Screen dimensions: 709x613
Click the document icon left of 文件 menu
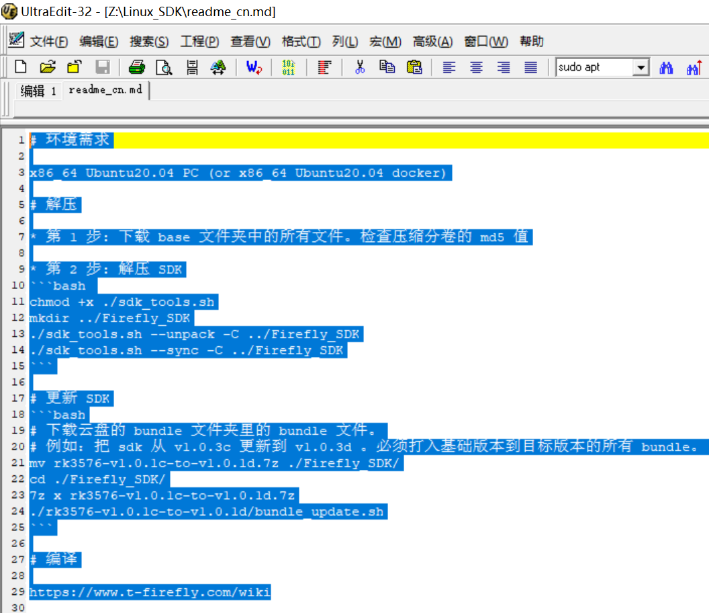[x=16, y=40]
